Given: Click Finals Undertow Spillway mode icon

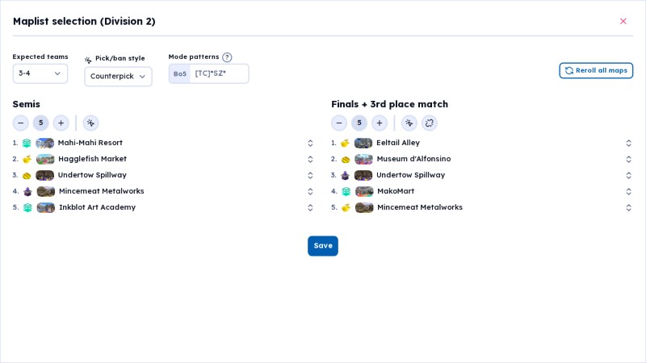Looking at the screenshot, I should click(346, 176).
